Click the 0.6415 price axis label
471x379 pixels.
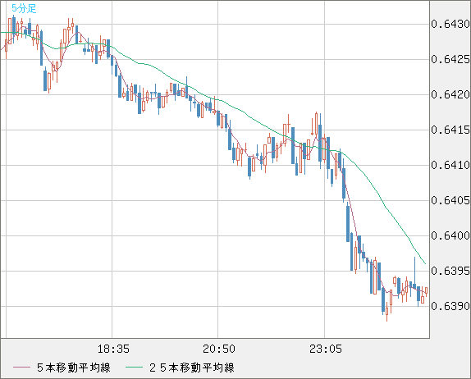tap(450, 130)
